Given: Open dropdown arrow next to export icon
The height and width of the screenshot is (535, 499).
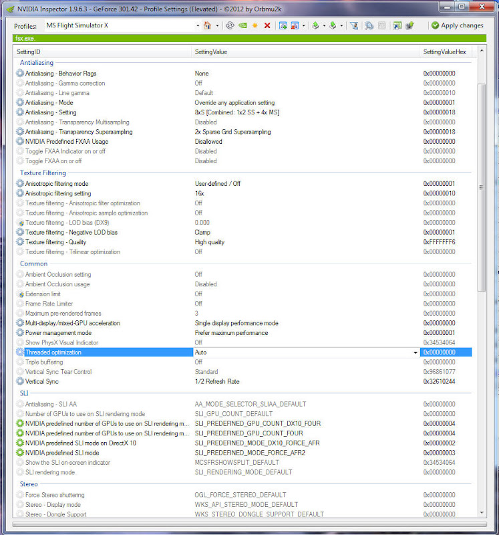Looking at the screenshot, I should pos(324,25).
